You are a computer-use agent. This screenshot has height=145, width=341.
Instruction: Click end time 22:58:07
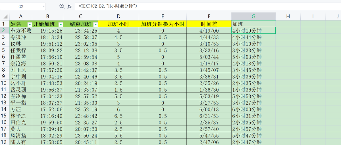(x=81, y=37)
